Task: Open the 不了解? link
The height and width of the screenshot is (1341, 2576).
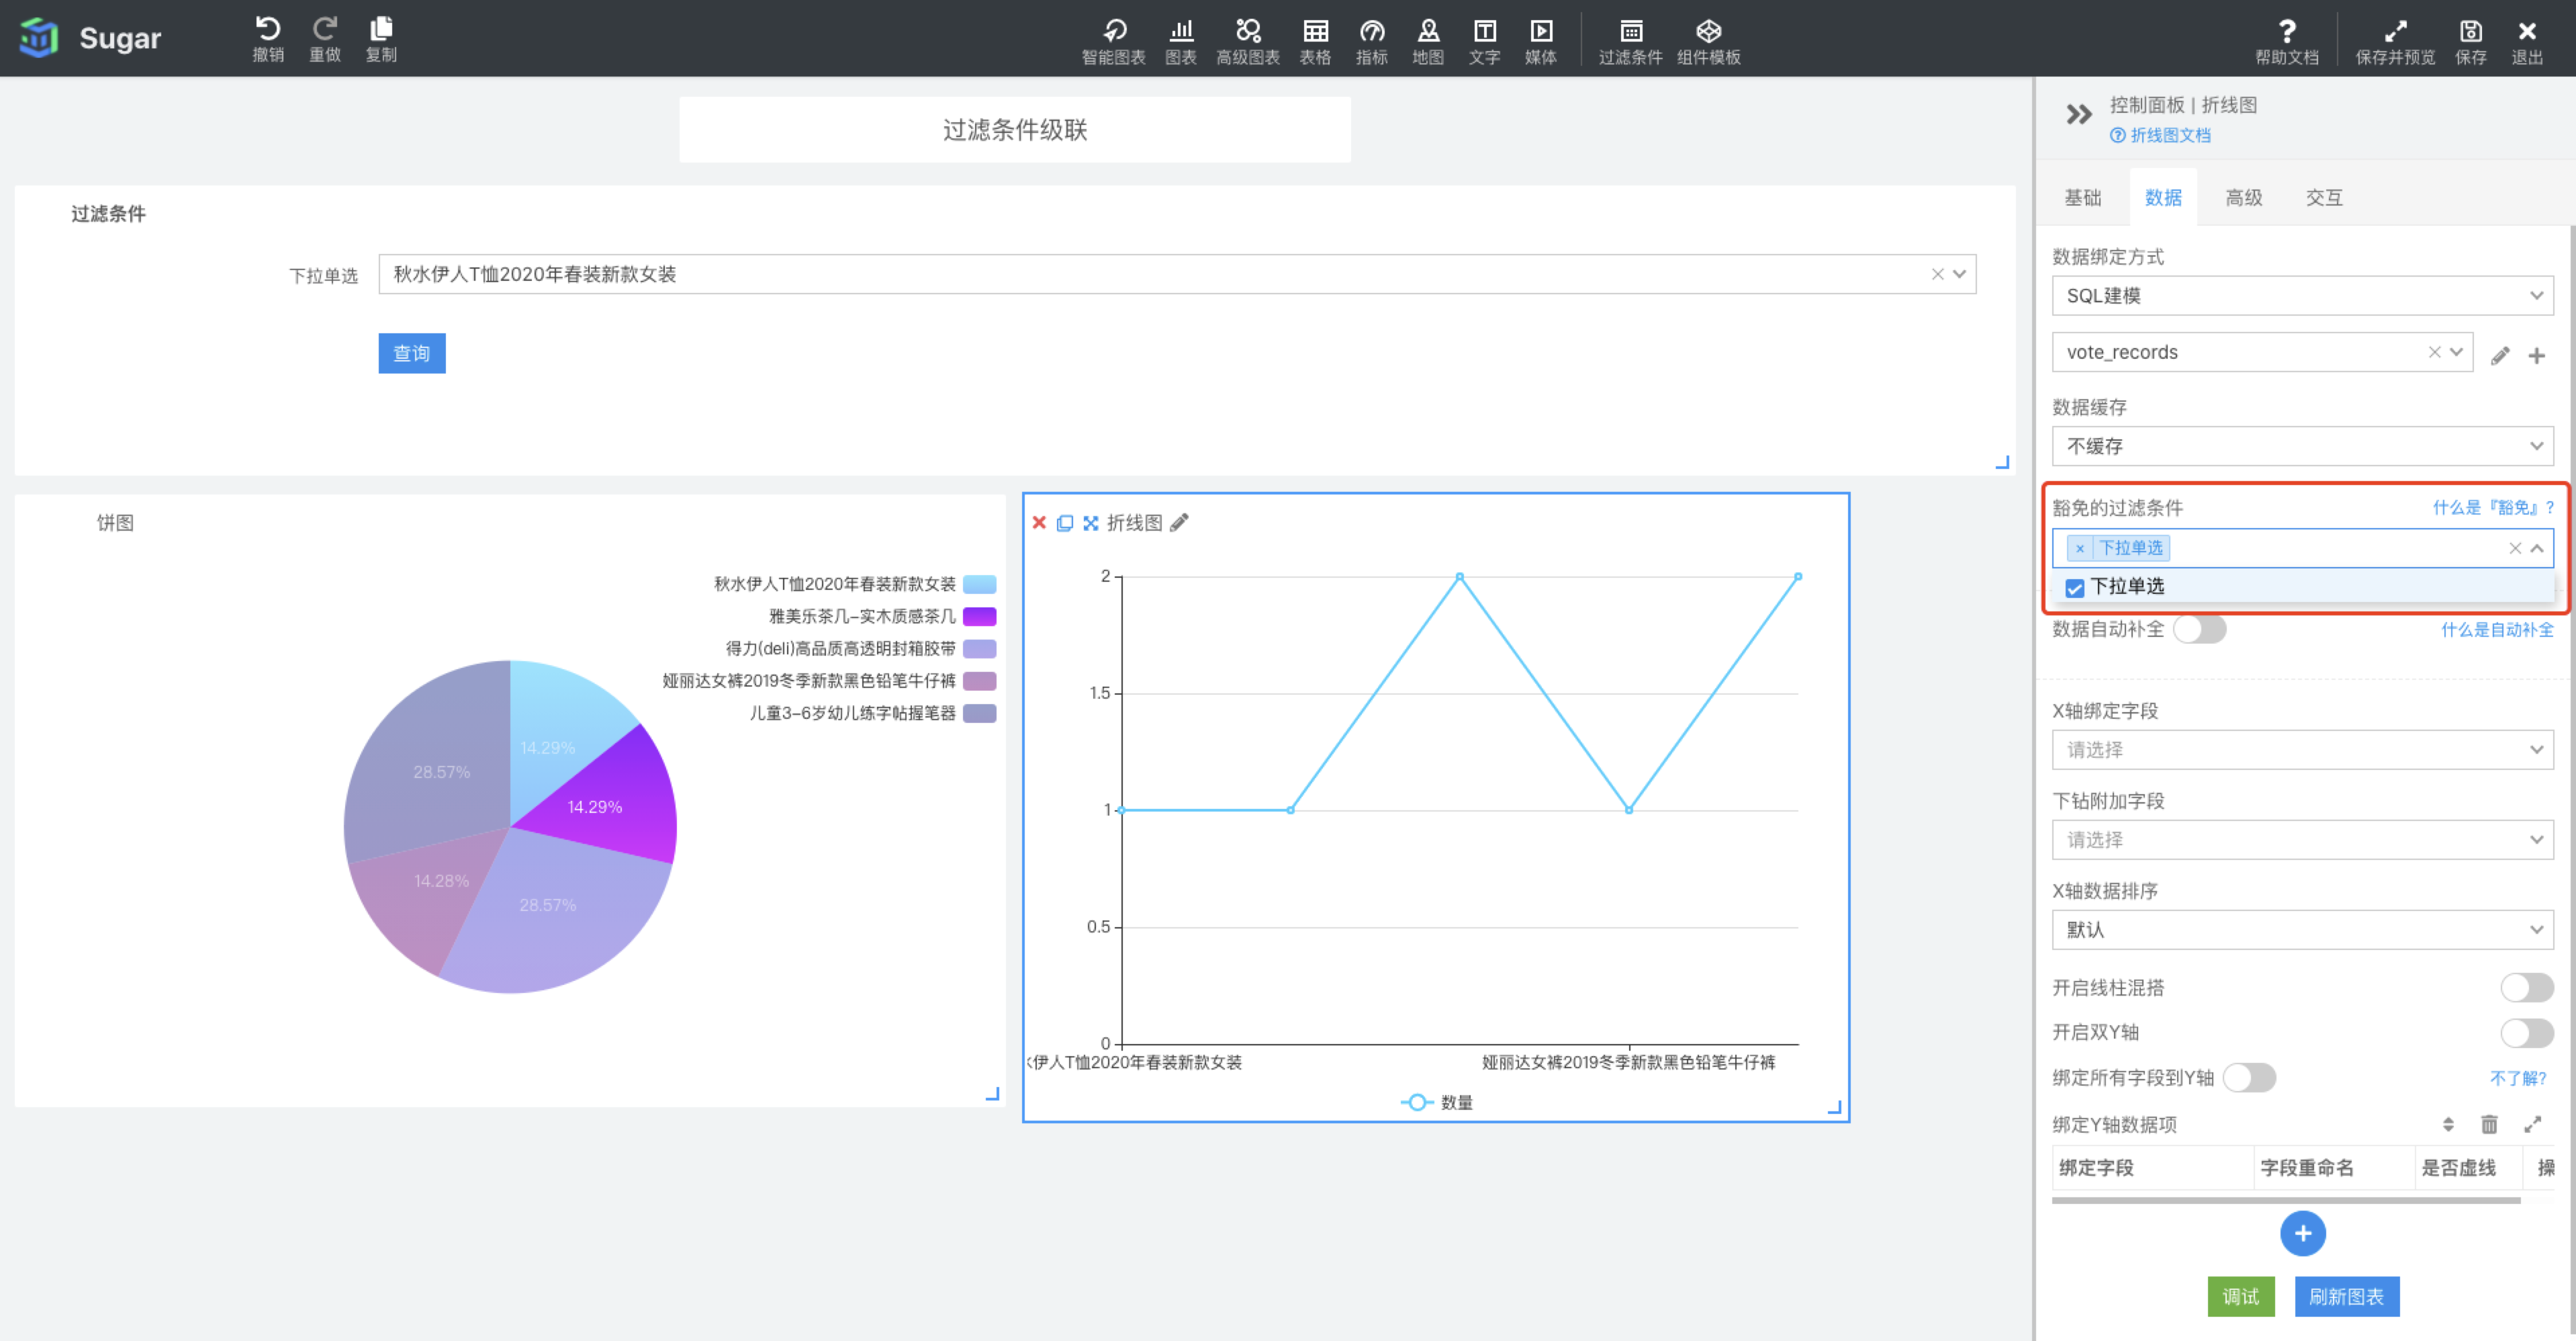Action: coord(2518,1078)
